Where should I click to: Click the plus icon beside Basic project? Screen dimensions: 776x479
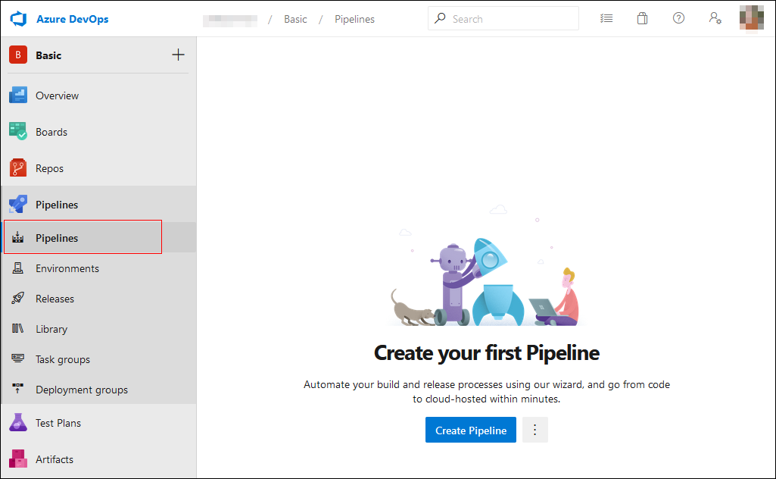(x=178, y=55)
